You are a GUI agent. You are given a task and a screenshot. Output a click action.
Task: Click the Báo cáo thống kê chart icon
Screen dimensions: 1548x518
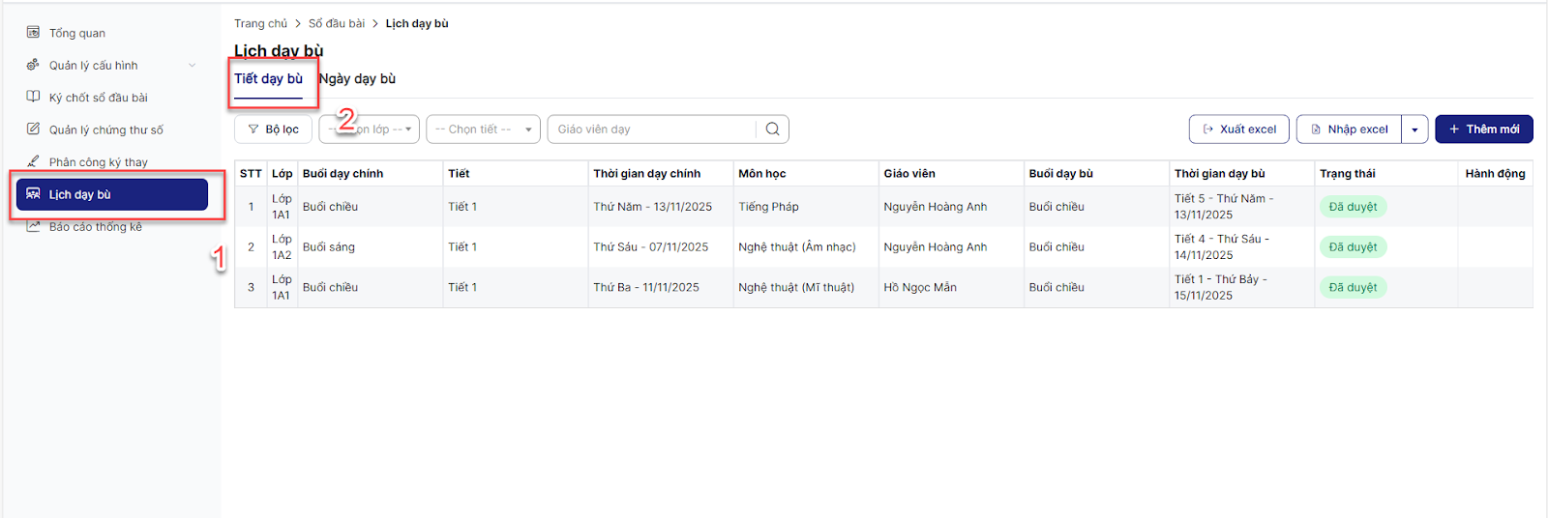point(33,226)
